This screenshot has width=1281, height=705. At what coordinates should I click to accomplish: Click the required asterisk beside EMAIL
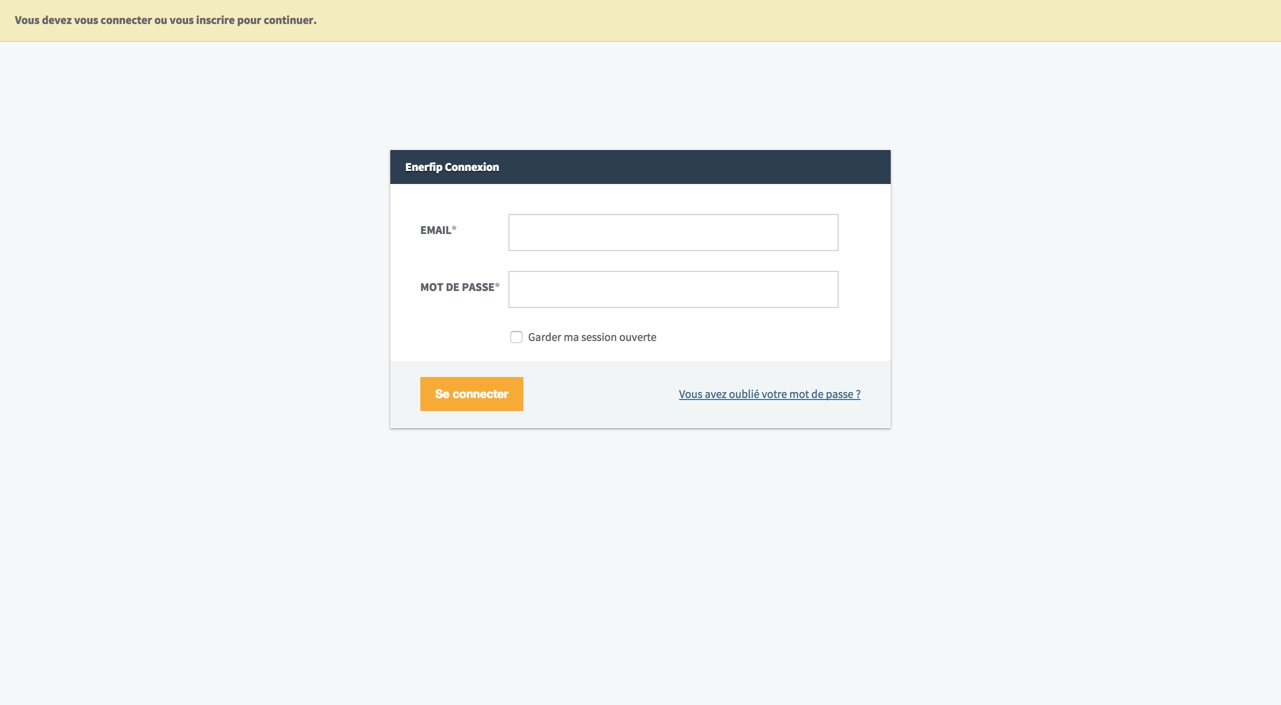[454, 228]
